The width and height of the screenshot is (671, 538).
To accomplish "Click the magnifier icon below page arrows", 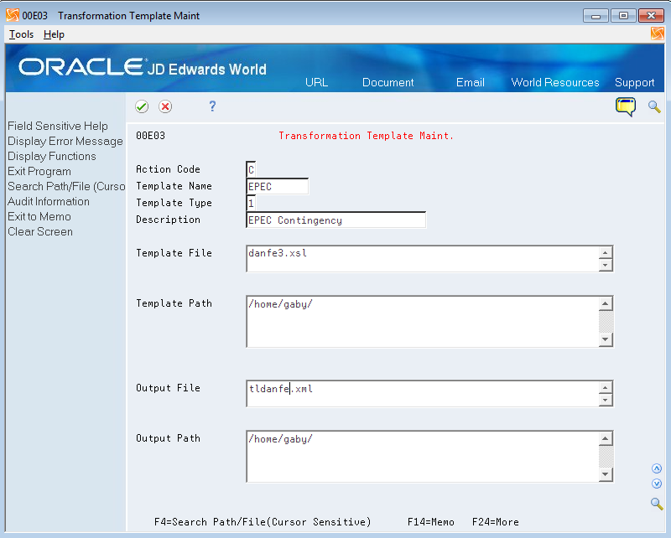I will [657, 504].
